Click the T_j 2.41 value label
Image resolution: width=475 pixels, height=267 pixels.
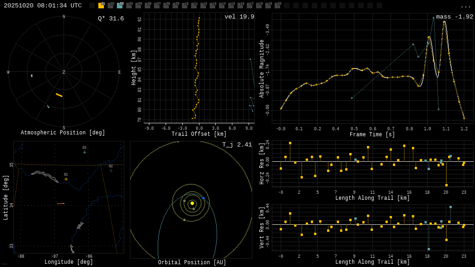237,145
